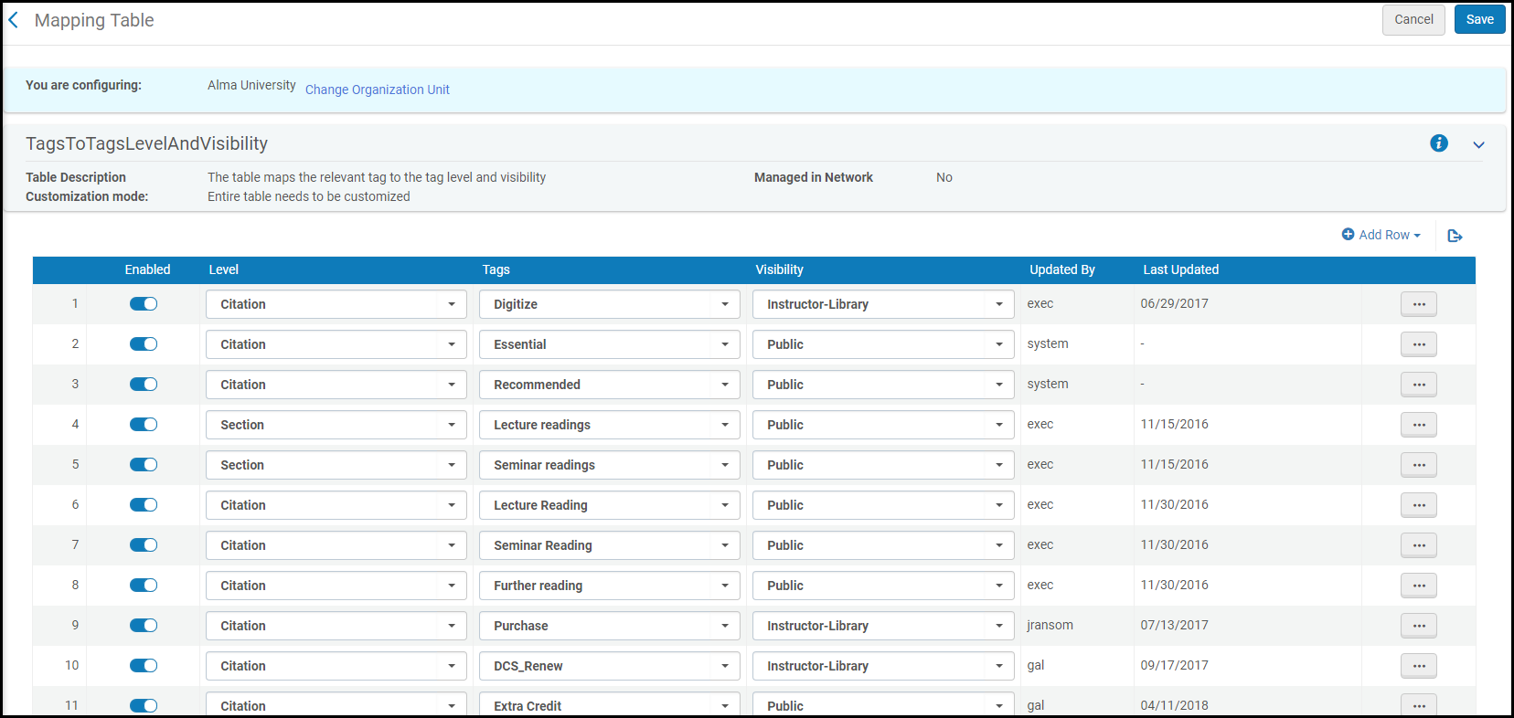This screenshot has width=1514, height=718.
Task: Click the Updated By column header
Action: click(x=1061, y=269)
